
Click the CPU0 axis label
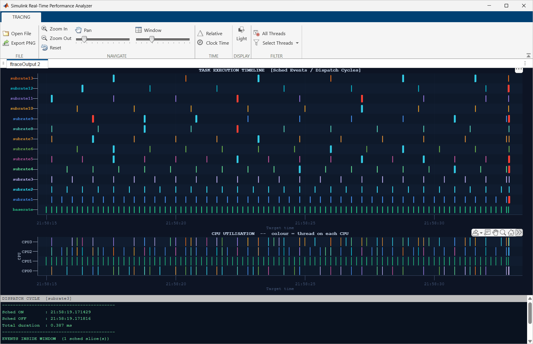click(27, 271)
